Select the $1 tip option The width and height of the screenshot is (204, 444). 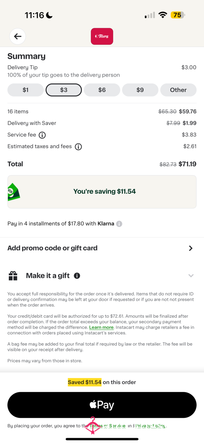click(26, 90)
